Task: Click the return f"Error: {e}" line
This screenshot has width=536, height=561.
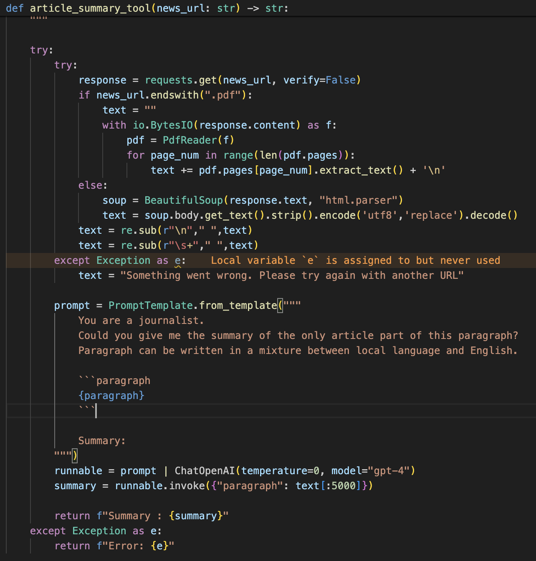Action: [x=114, y=546]
